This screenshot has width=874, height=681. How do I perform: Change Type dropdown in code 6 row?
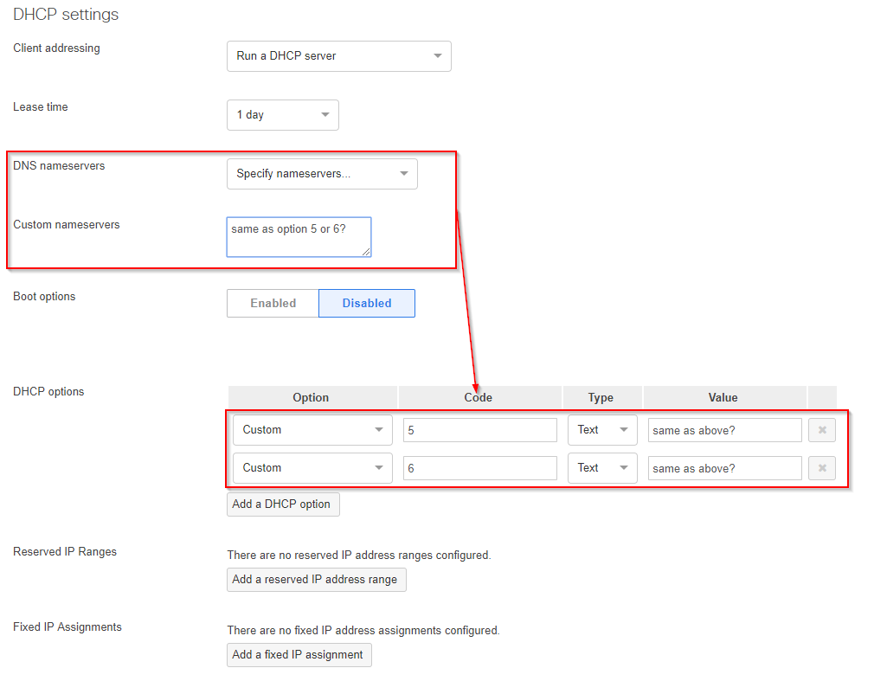[602, 468]
